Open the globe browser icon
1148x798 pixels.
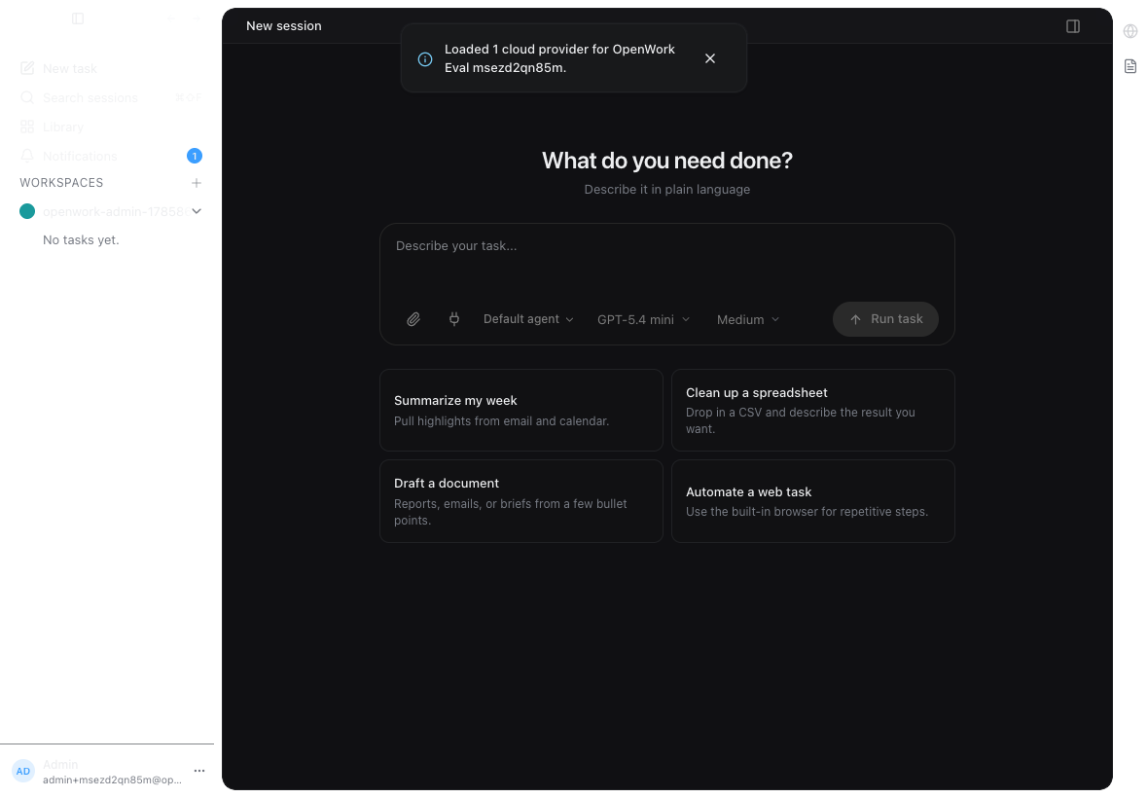pyautogui.click(x=1130, y=31)
